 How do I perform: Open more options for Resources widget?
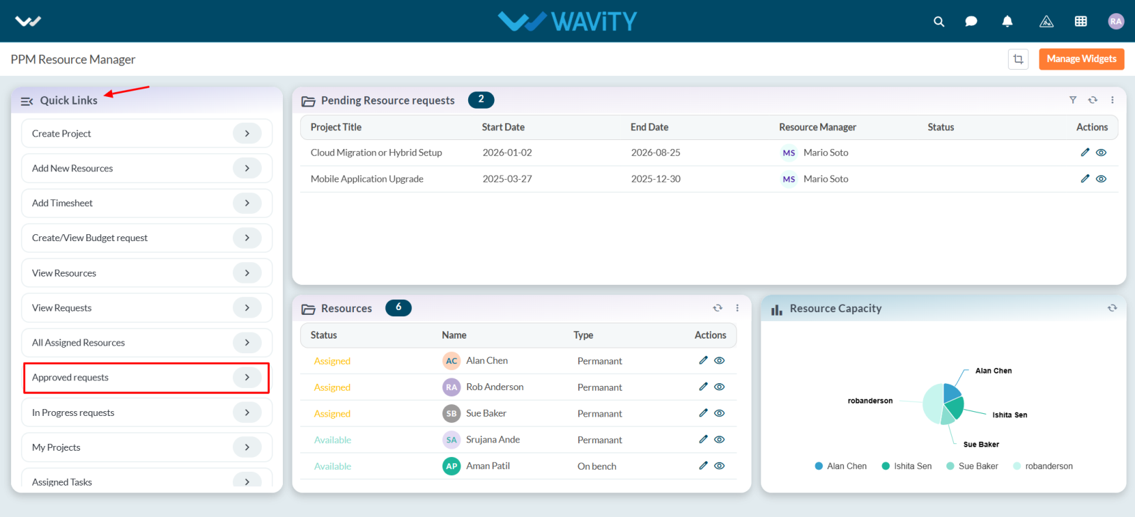(737, 307)
